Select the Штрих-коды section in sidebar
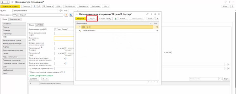This screenshot has width=236, height=94. [x=14, y=34]
